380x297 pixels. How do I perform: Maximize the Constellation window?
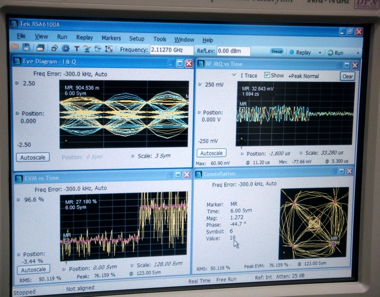point(341,172)
